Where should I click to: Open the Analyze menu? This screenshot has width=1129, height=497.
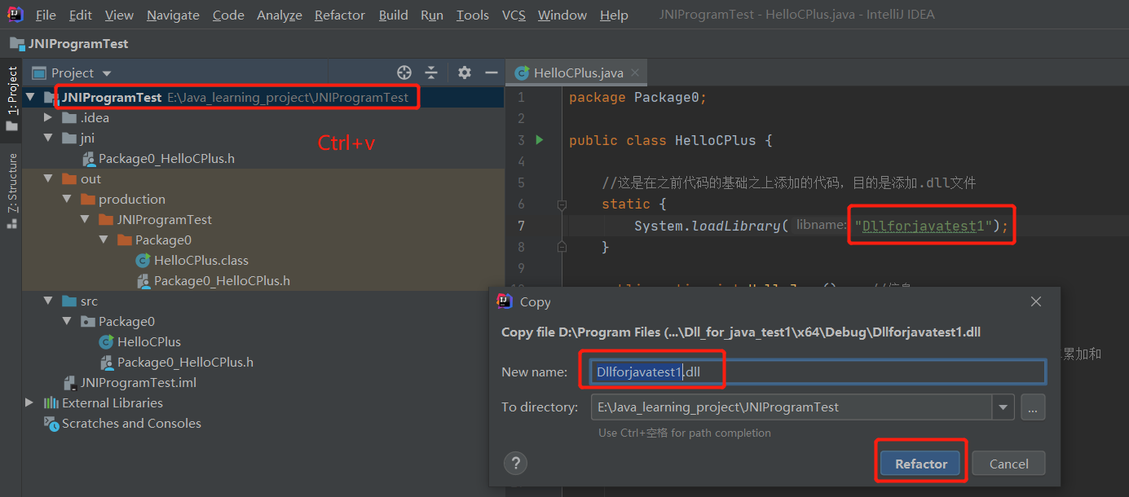coord(280,15)
